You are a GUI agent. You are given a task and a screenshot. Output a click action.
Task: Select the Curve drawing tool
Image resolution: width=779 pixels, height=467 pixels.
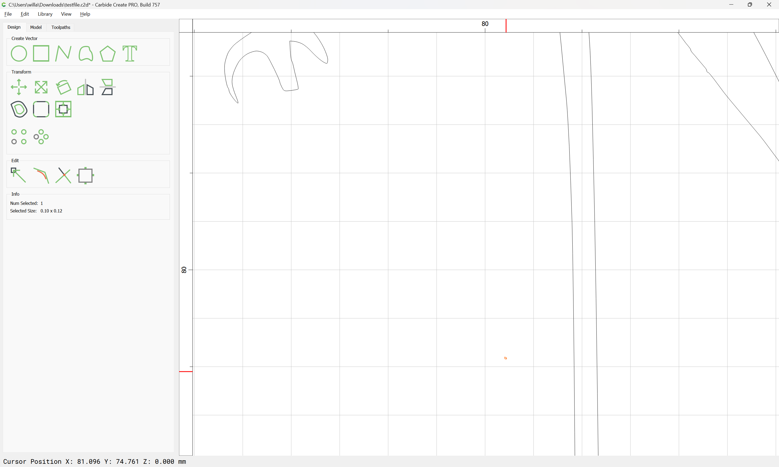[x=86, y=54]
